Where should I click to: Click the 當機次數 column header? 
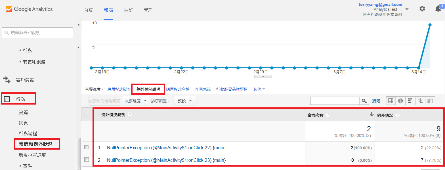tap(340, 115)
